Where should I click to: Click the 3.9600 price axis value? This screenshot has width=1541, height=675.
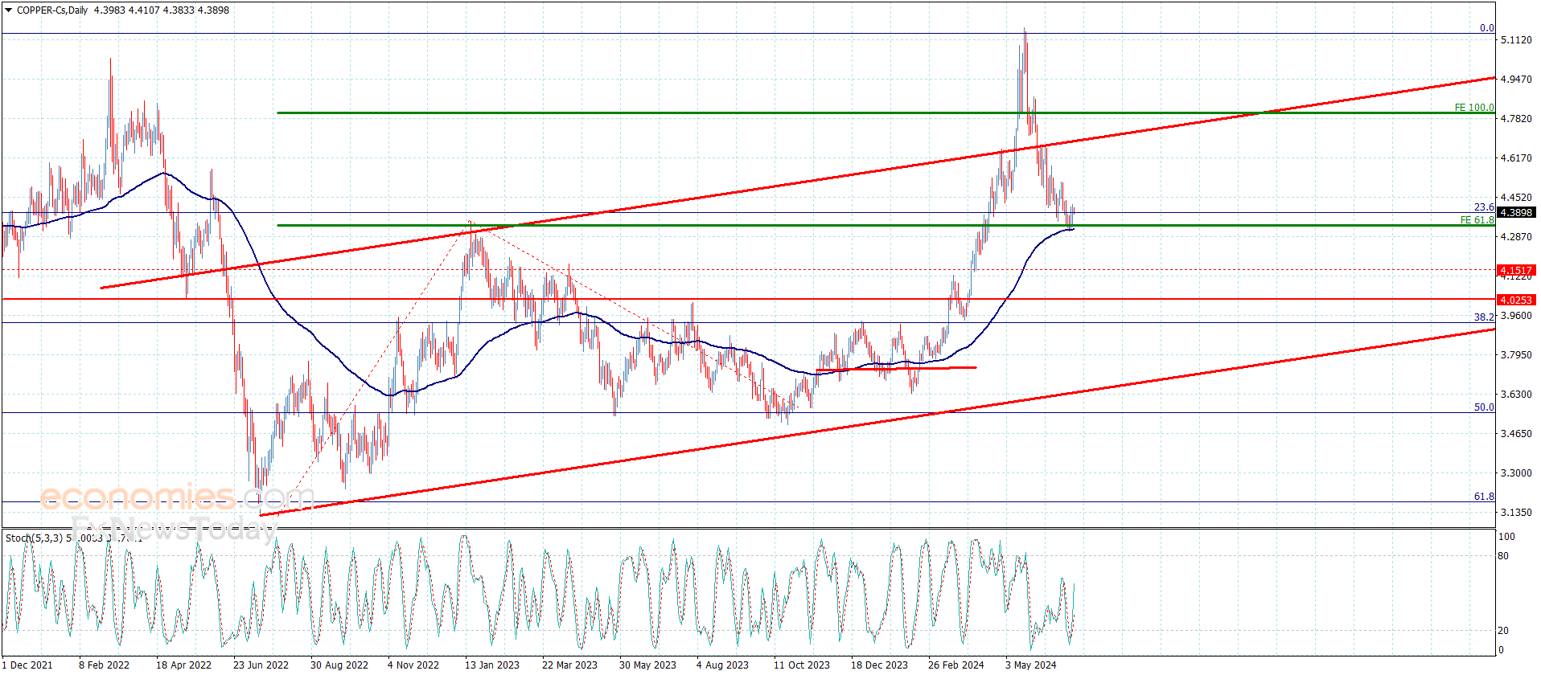coord(1516,316)
